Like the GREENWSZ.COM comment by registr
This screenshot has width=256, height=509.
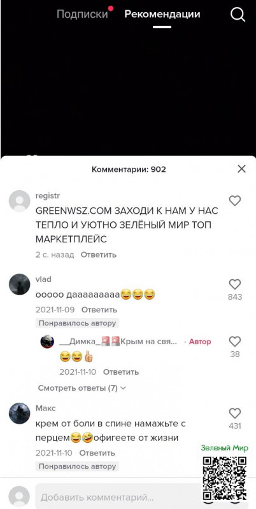tap(235, 200)
